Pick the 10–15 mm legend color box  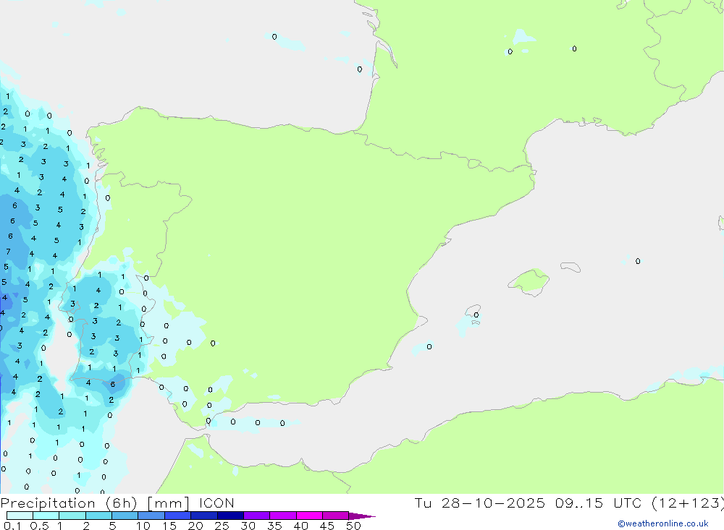(x=151, y=516)
